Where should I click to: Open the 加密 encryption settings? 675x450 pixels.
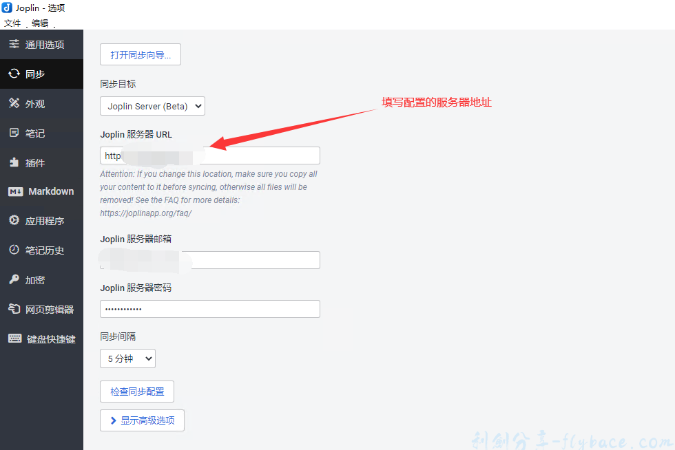tap(41, 279)
